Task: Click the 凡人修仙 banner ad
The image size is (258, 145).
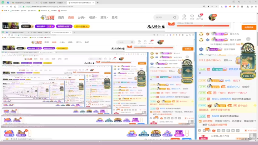Action: tap(155, 26)
